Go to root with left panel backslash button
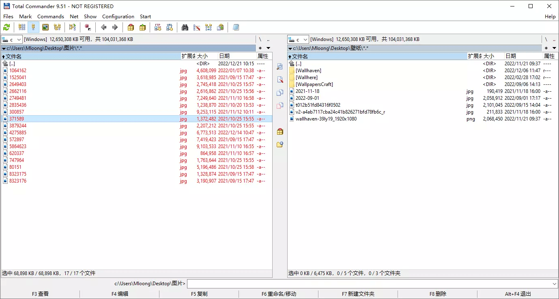Viewport: 559px width, 299px height. [x=260, y=39]
